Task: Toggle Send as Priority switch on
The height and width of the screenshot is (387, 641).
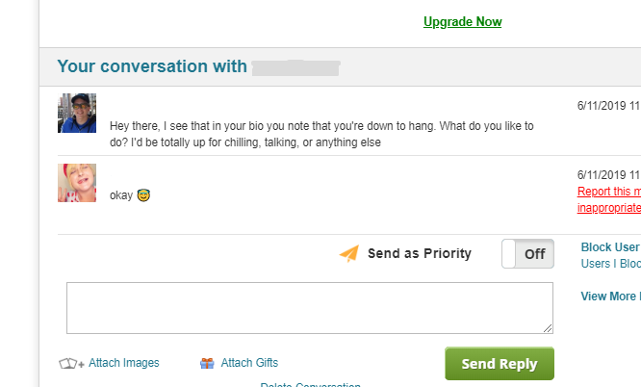Action: click(527, 253)
